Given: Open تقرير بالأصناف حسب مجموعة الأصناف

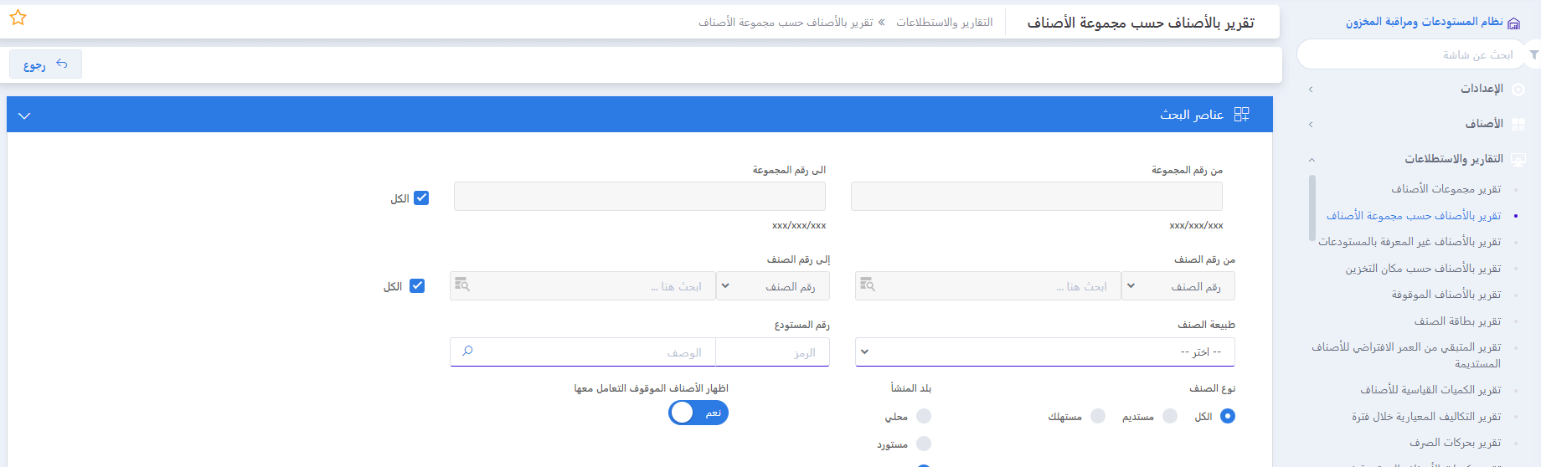Looking at the screenshot, I should [x=1414, y=216].
